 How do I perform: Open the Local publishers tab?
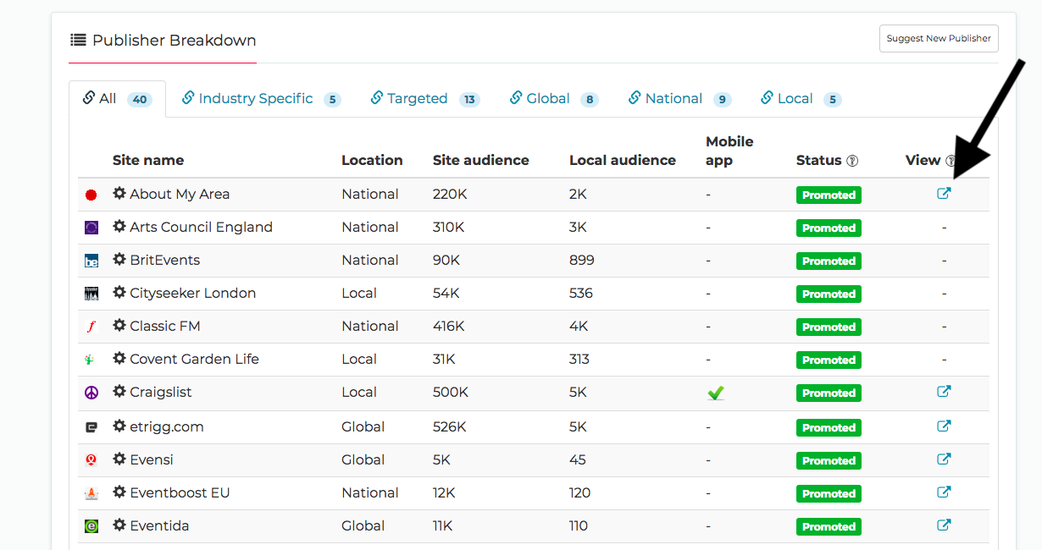801,99
